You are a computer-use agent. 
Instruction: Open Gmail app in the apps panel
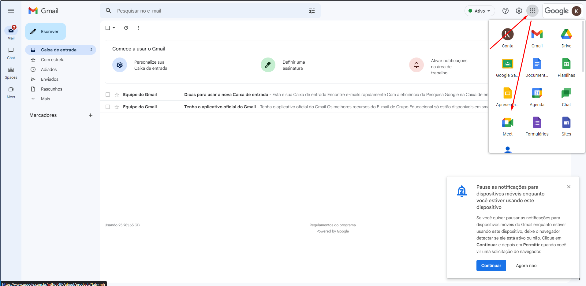537,38
